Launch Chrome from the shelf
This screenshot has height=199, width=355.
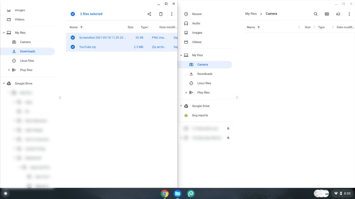(165, 194)
